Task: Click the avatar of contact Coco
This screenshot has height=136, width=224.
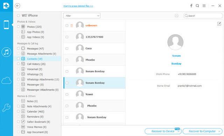Action: click(80, 48)
